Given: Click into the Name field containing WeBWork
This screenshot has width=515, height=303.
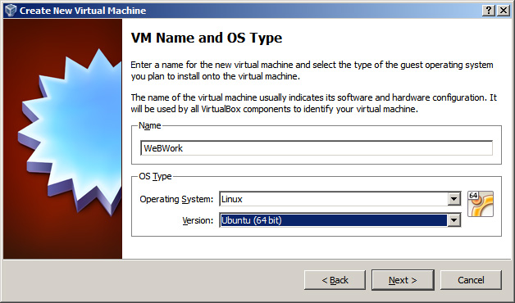Looking at the screenshot, I should [317, 148].
